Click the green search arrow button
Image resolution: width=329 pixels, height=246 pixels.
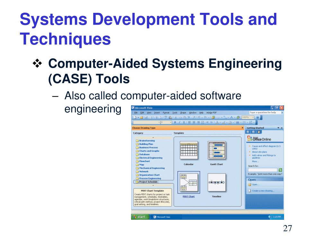(280, 170)
